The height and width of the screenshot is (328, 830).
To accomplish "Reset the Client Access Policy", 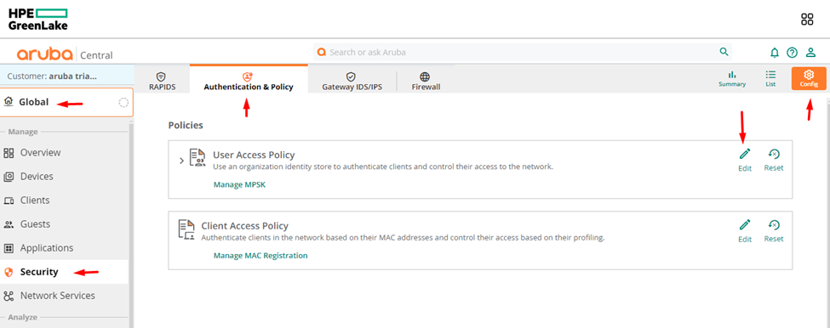I will (773, 231).
